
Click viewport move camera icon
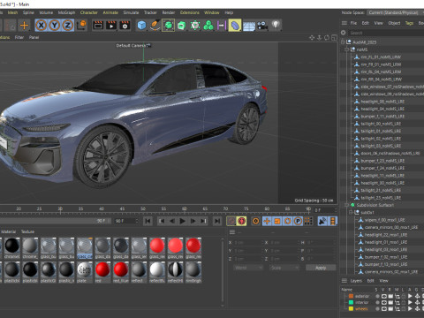312,38
